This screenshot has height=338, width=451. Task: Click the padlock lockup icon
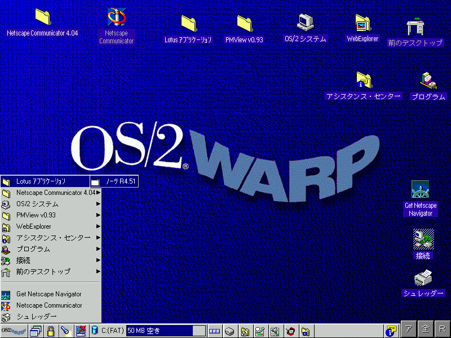(x=51, y=331)
